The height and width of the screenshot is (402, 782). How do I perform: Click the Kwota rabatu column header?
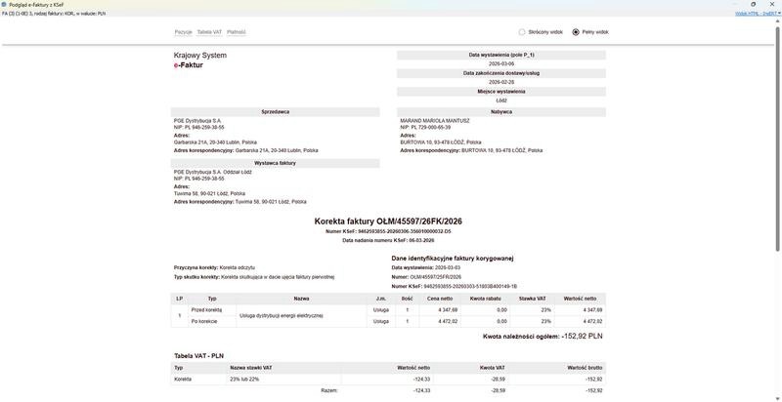pyautogui.click(x=485, y=299)
